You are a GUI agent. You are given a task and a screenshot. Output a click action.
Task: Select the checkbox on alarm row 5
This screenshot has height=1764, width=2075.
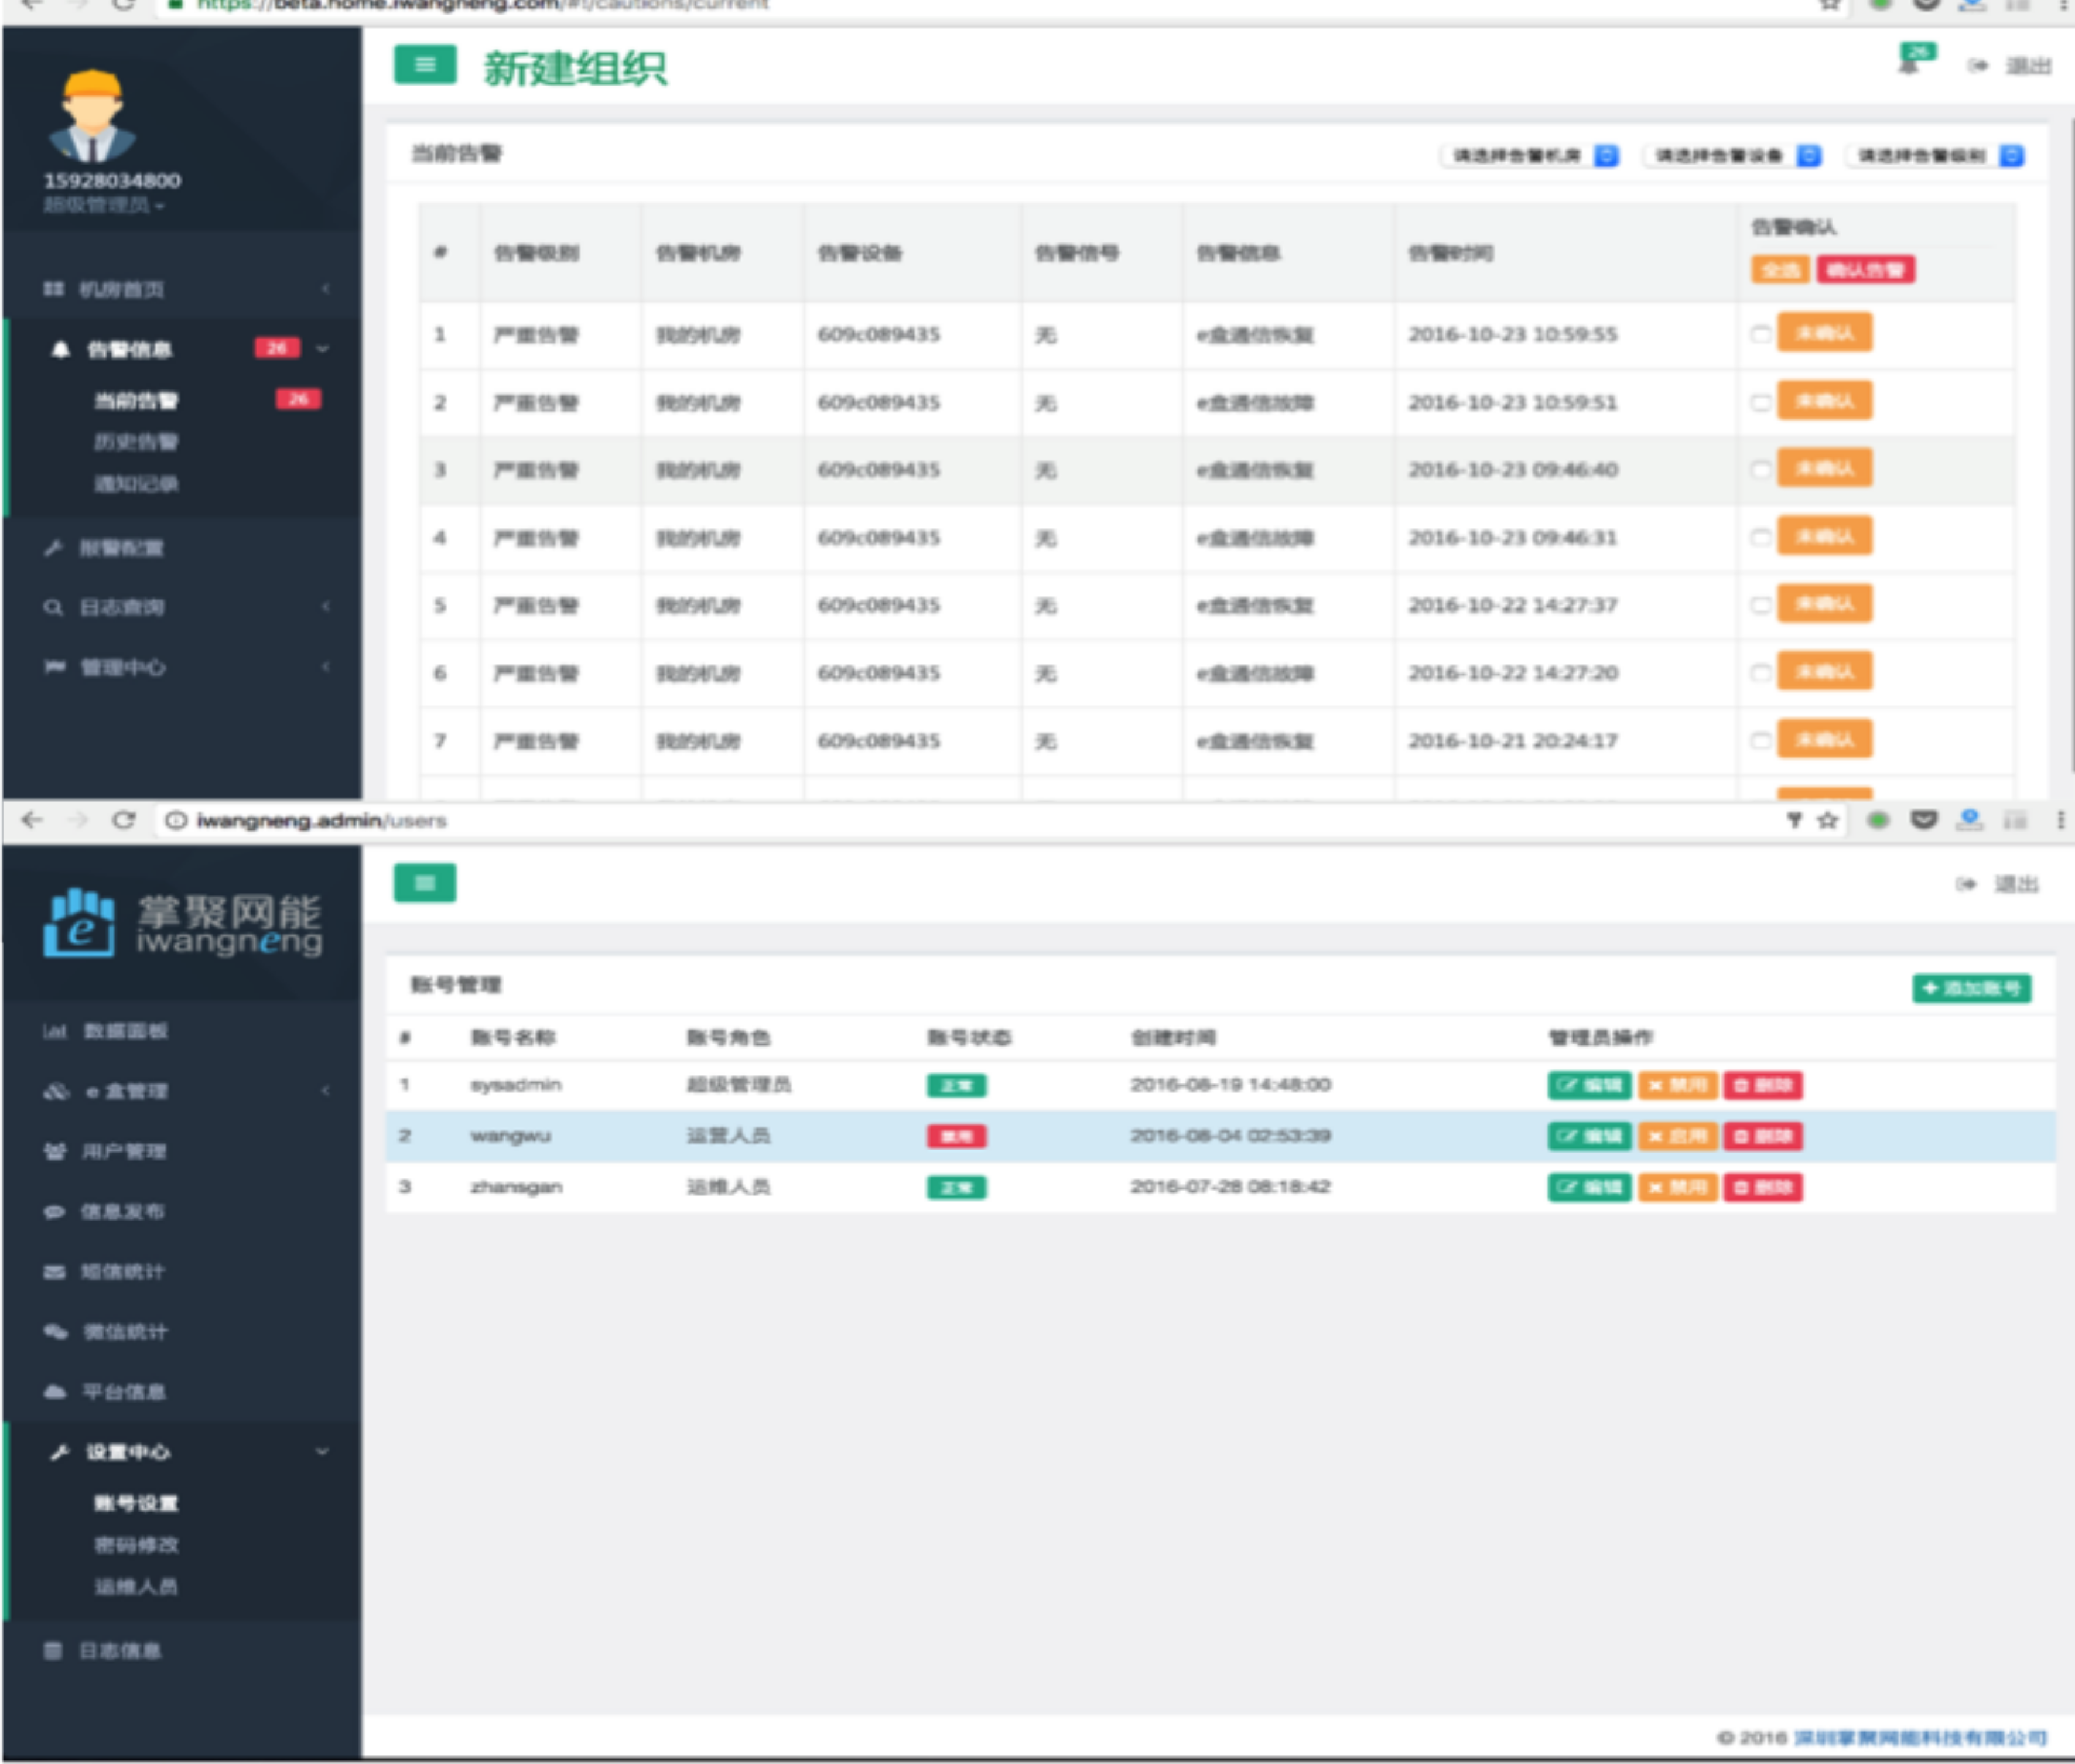point(1760,605)
